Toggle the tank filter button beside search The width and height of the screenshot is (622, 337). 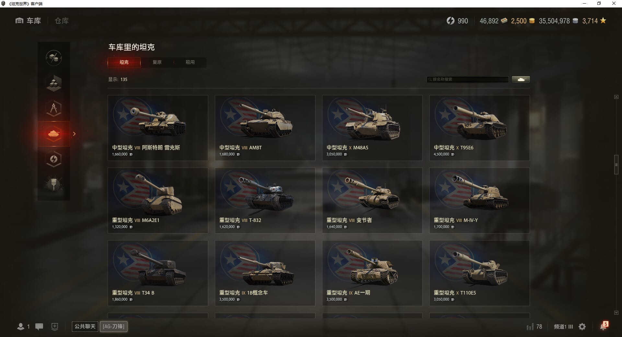(x=521, y=79)
